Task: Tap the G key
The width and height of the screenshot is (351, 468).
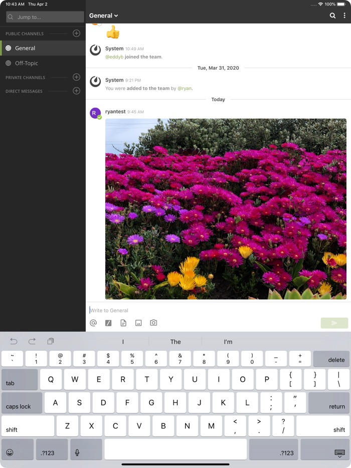Action: (x=151, y=403)
